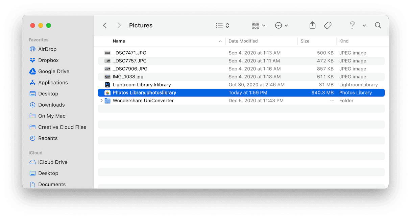Open the question mark help dropdown arrow
411x218 pixels.
tap(364, 25)
